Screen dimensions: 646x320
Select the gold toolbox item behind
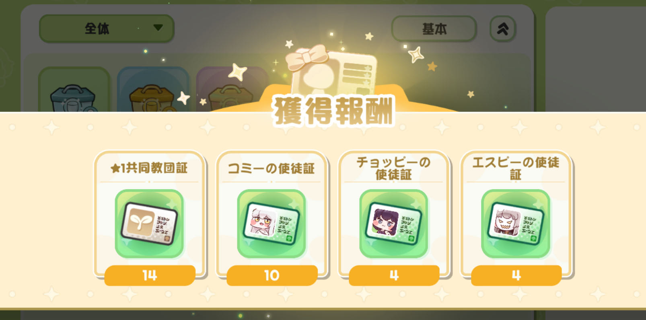click(x=153, y=90)
